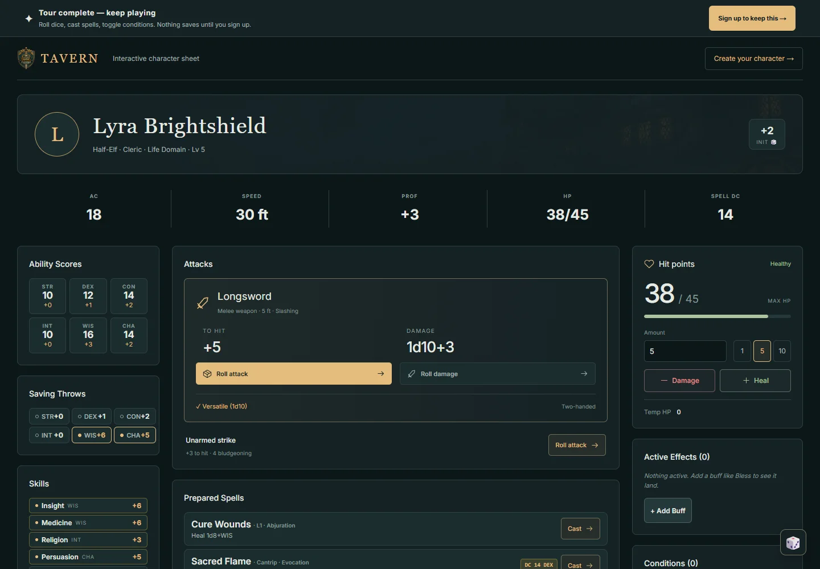The width and height of the screenshot is (820, 569).
Task: Select amount preset 10
Action: pyautogui.click(x=782, y=351)
